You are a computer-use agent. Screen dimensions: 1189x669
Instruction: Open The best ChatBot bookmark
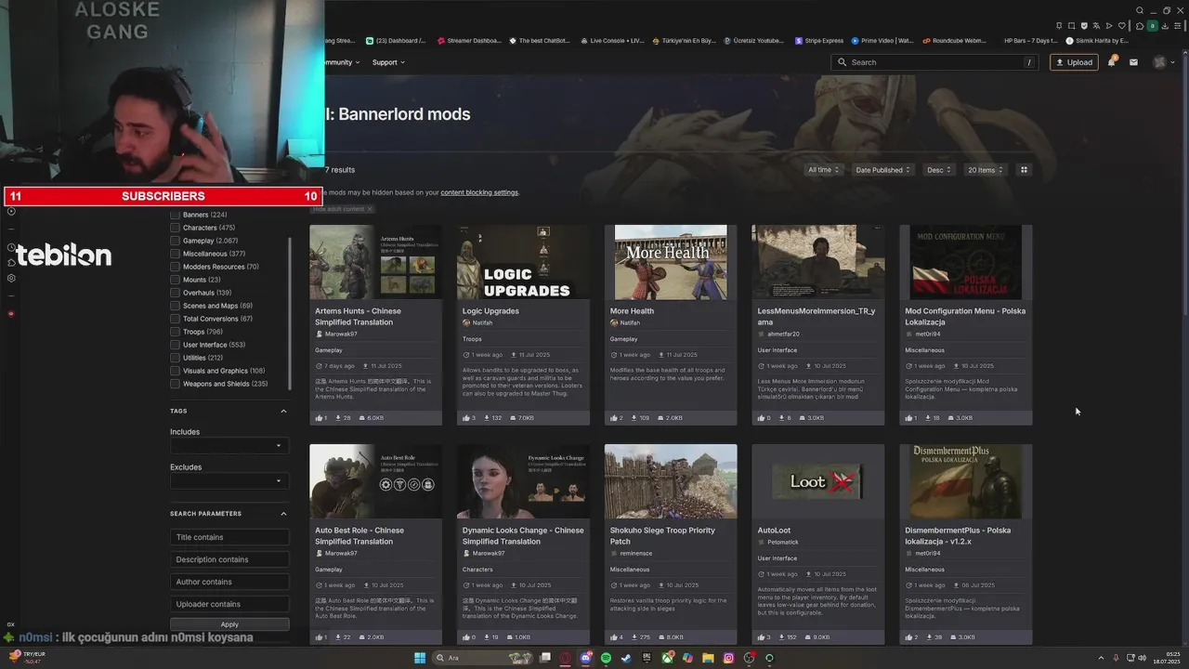[539, 41]
